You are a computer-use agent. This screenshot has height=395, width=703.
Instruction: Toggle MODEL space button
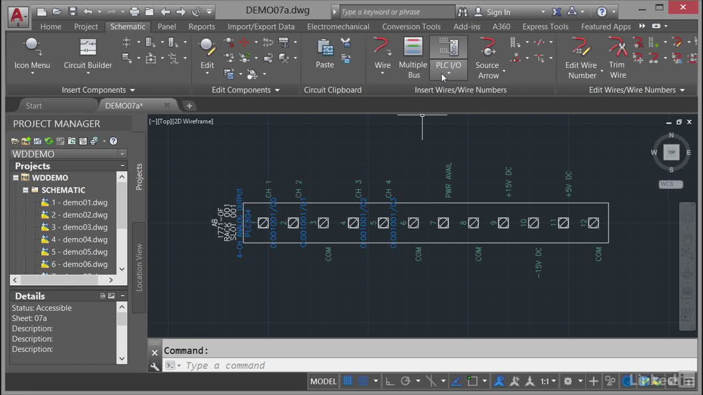(323, 381)
